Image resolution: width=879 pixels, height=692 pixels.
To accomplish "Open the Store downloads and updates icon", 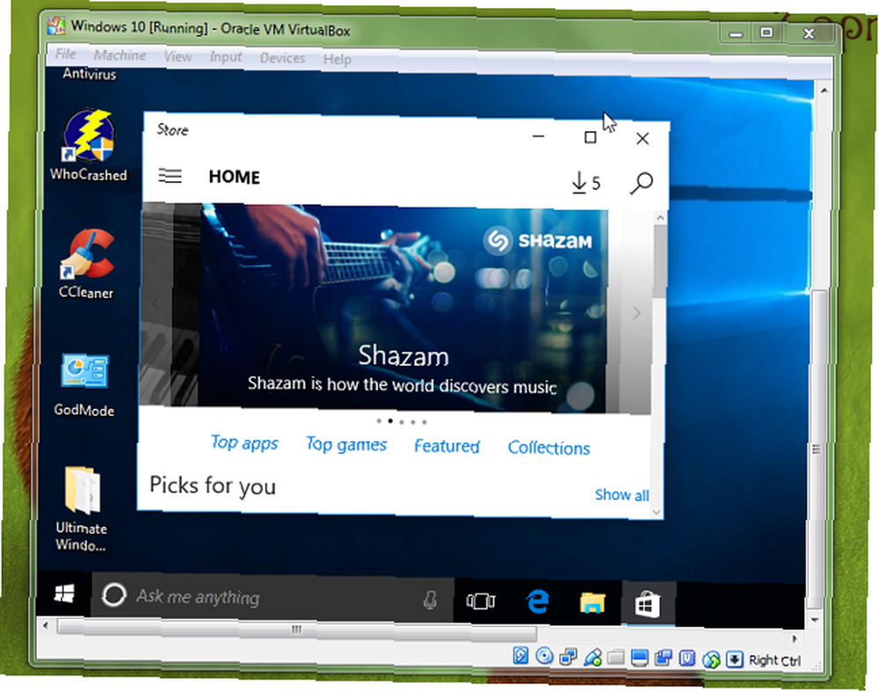I will click(x=585, y=183).
